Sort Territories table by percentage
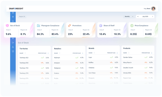The width and height of the screenshot is (162, 97). click(48, 53)
